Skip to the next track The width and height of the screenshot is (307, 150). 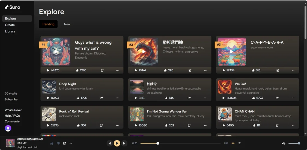point(124,143)
